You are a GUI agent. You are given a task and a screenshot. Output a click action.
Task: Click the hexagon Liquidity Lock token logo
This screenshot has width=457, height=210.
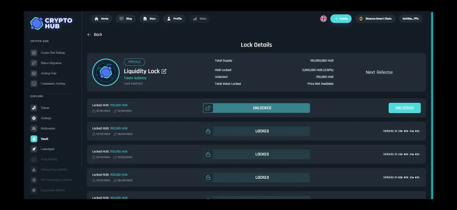(106, 72)
